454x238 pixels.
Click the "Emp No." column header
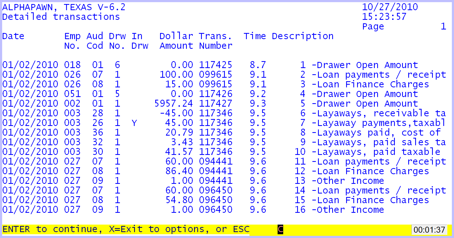point(72,41)
